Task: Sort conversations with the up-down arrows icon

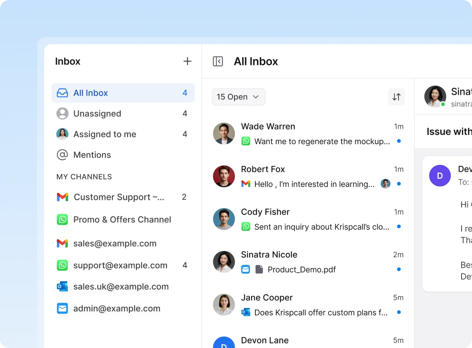Action: pos(397,97)
